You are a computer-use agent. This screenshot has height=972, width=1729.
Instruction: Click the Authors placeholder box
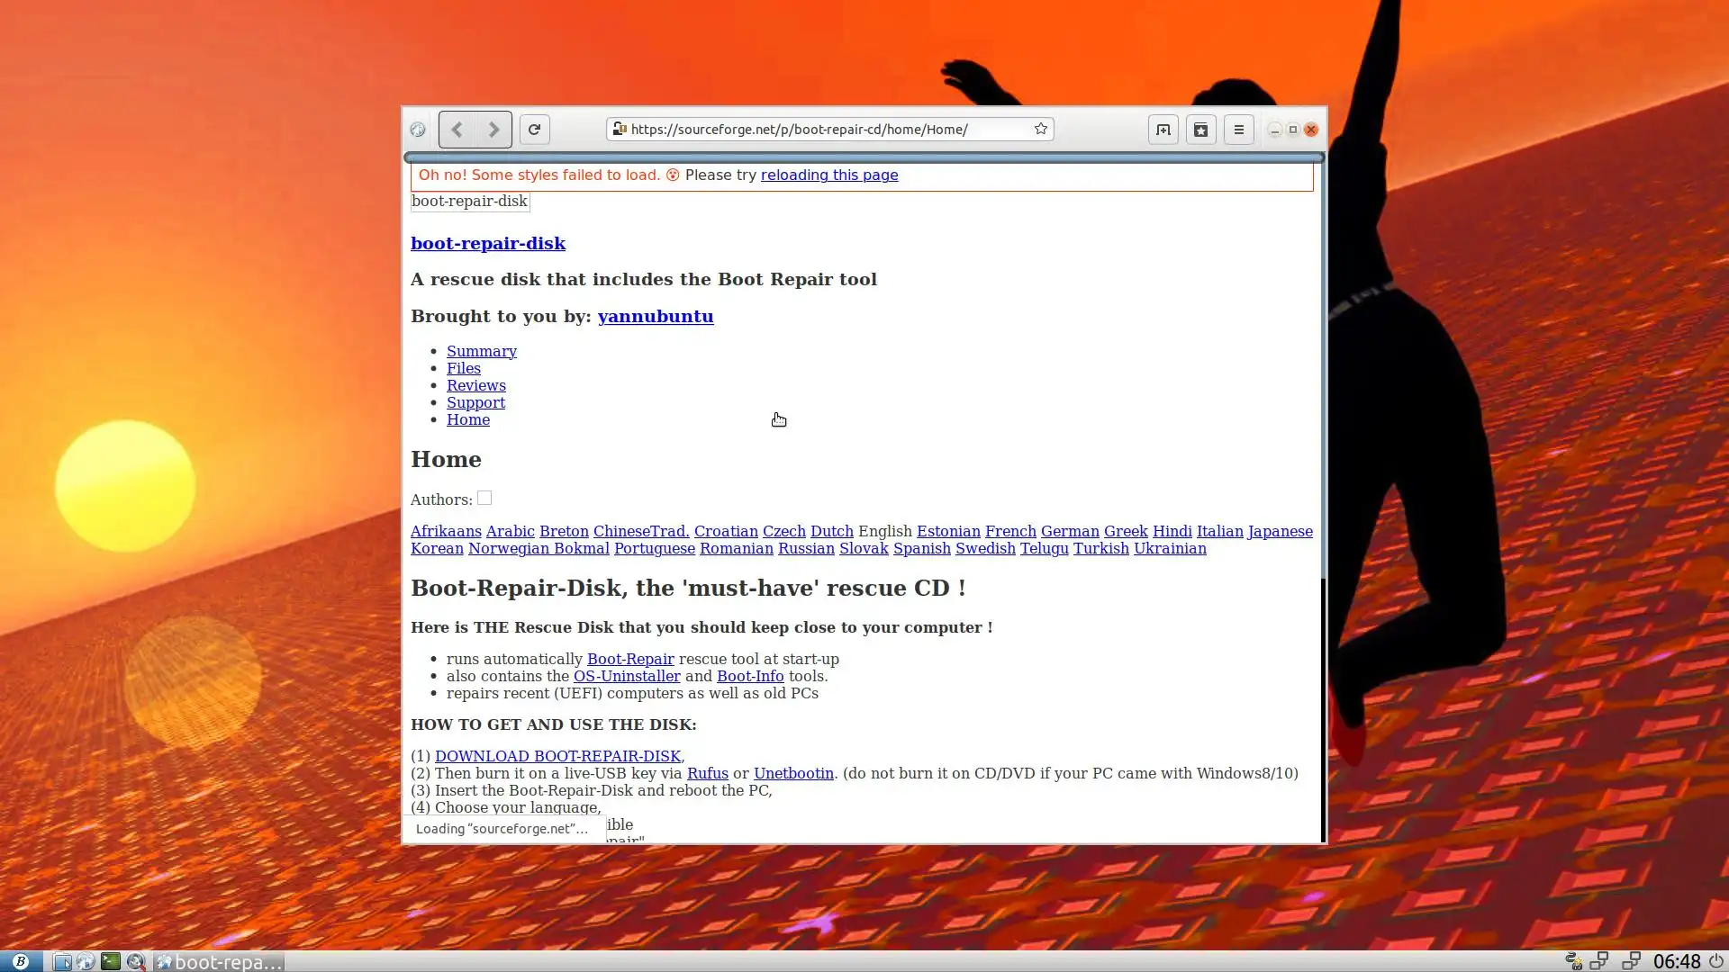pyautogui.click(x=484, y=498)
